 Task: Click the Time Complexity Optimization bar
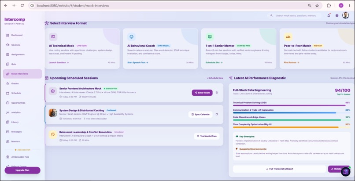[x=292, y=127]
